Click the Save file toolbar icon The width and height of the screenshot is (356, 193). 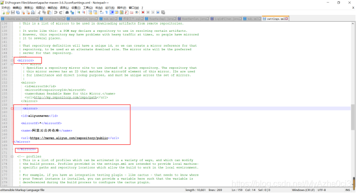[13, 12]
